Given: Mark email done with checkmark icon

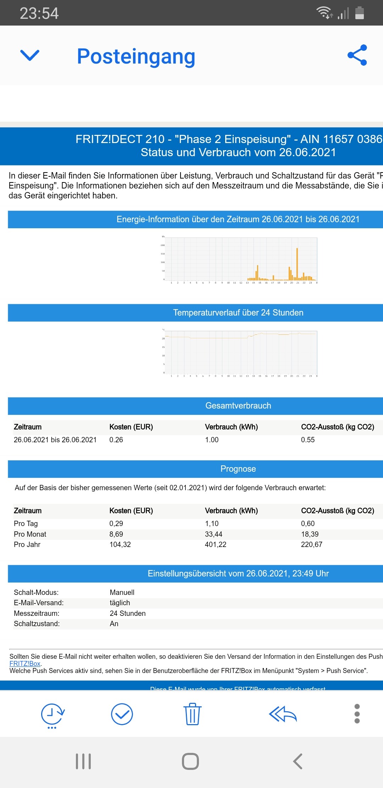Looking at the screenshot, I should click(x=122, y=714).
